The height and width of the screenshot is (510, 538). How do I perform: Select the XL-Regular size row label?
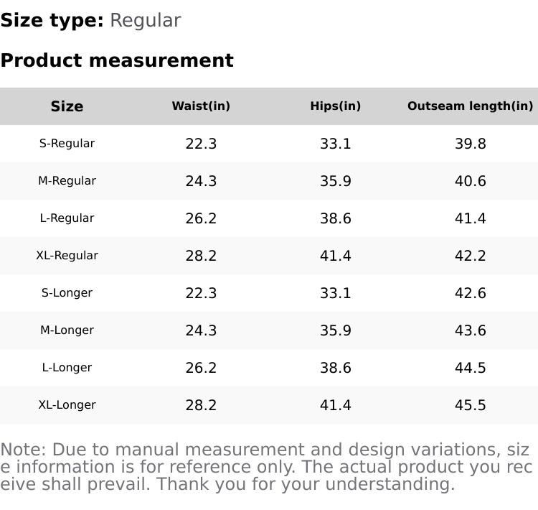67,256
